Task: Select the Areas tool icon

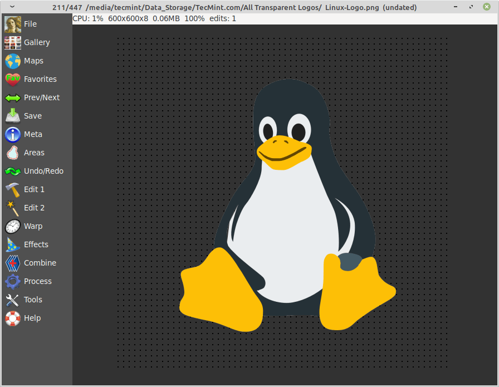Action: point(13,153)
